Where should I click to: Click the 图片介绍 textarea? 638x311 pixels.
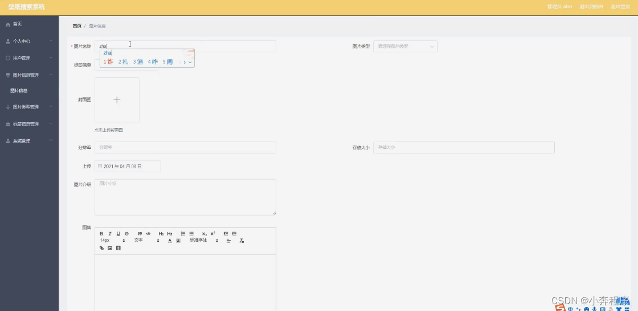click(x=185, y=197)
